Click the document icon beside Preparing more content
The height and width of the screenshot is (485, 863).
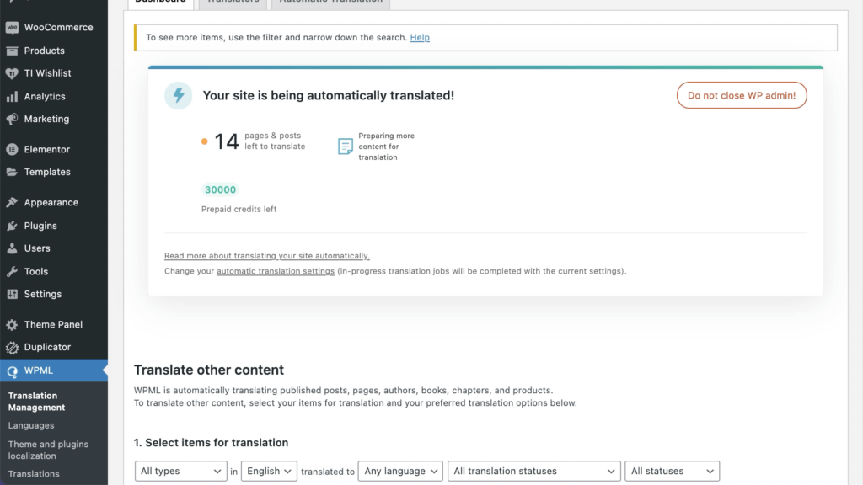[345, 147]
